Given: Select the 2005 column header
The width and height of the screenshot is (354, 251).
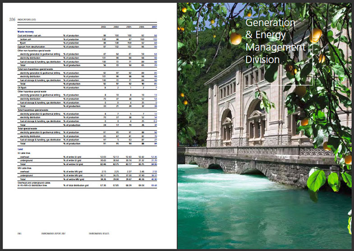Looking at the screenshot, I should [129, 27].
